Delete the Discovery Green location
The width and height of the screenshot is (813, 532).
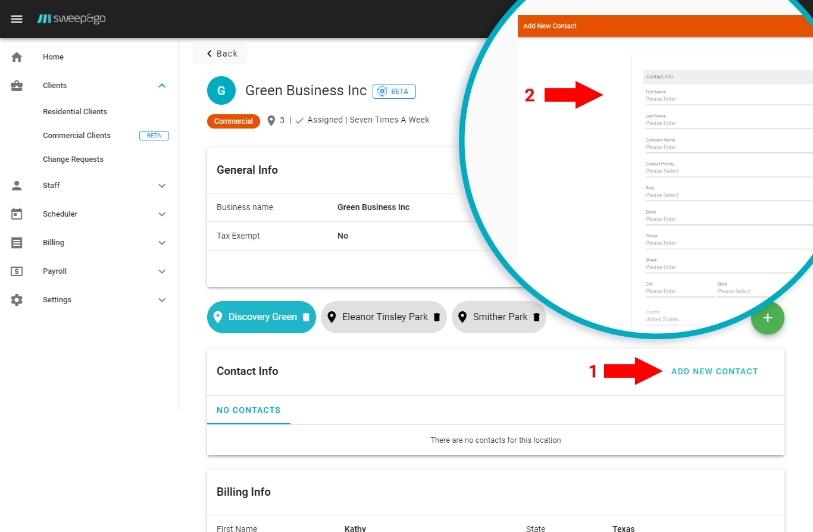306,317
